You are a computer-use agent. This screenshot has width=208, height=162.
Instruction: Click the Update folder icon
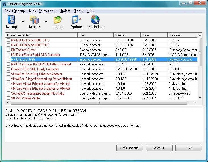(58, 20)
